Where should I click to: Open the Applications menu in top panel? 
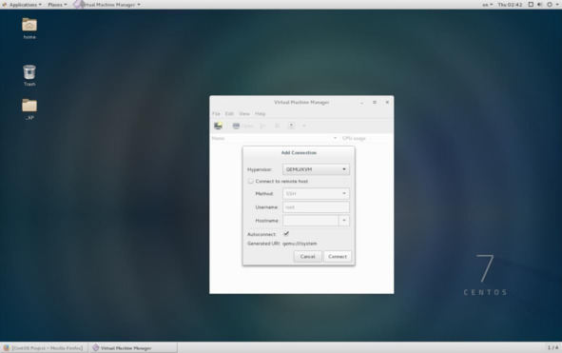(22, 5)
